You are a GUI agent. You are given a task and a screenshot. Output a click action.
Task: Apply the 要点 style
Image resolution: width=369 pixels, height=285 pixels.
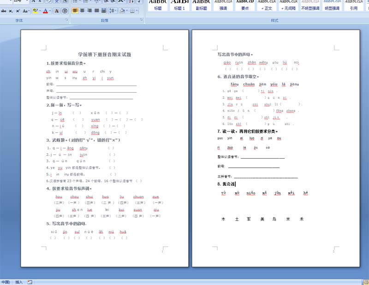[x=245, y=5]
